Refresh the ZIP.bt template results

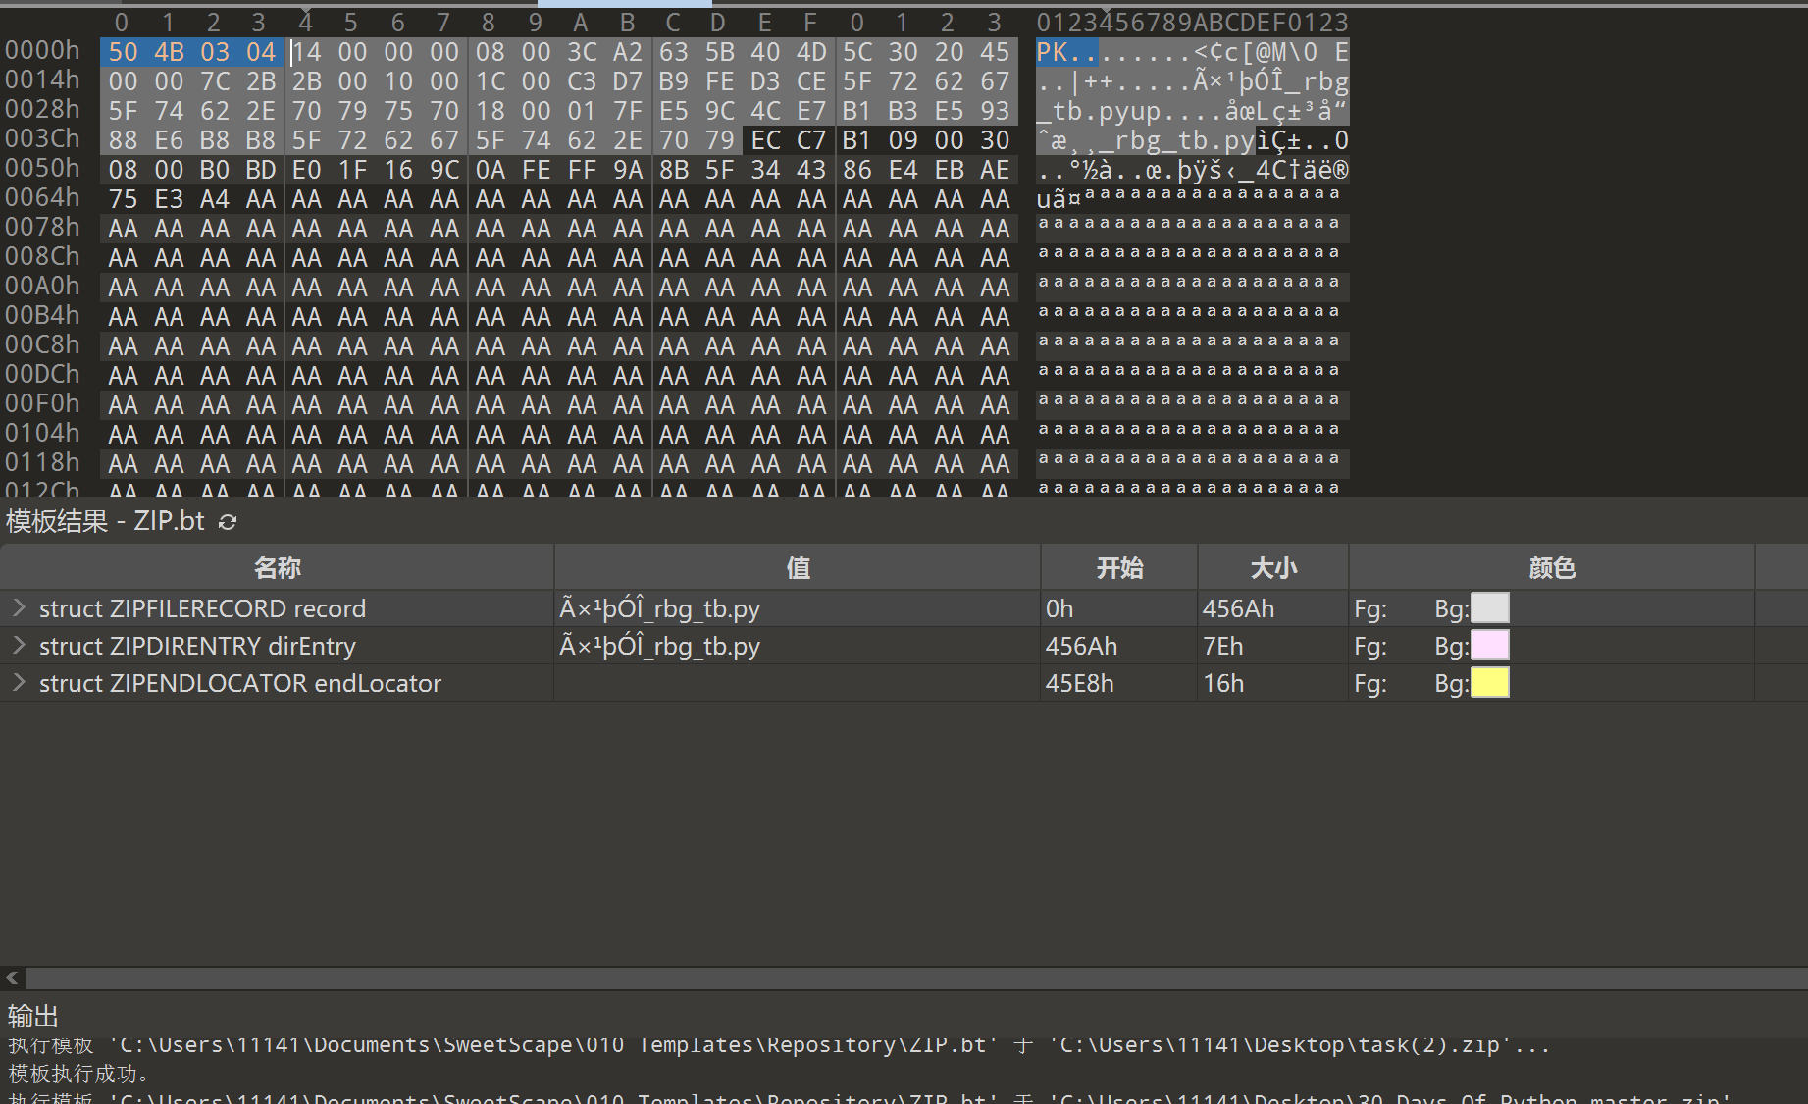[228, 522]
